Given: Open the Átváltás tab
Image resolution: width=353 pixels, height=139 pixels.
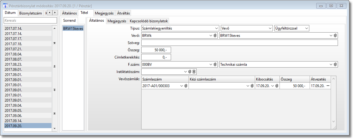Looking at the screenshot, I should (x=123, y=13).
